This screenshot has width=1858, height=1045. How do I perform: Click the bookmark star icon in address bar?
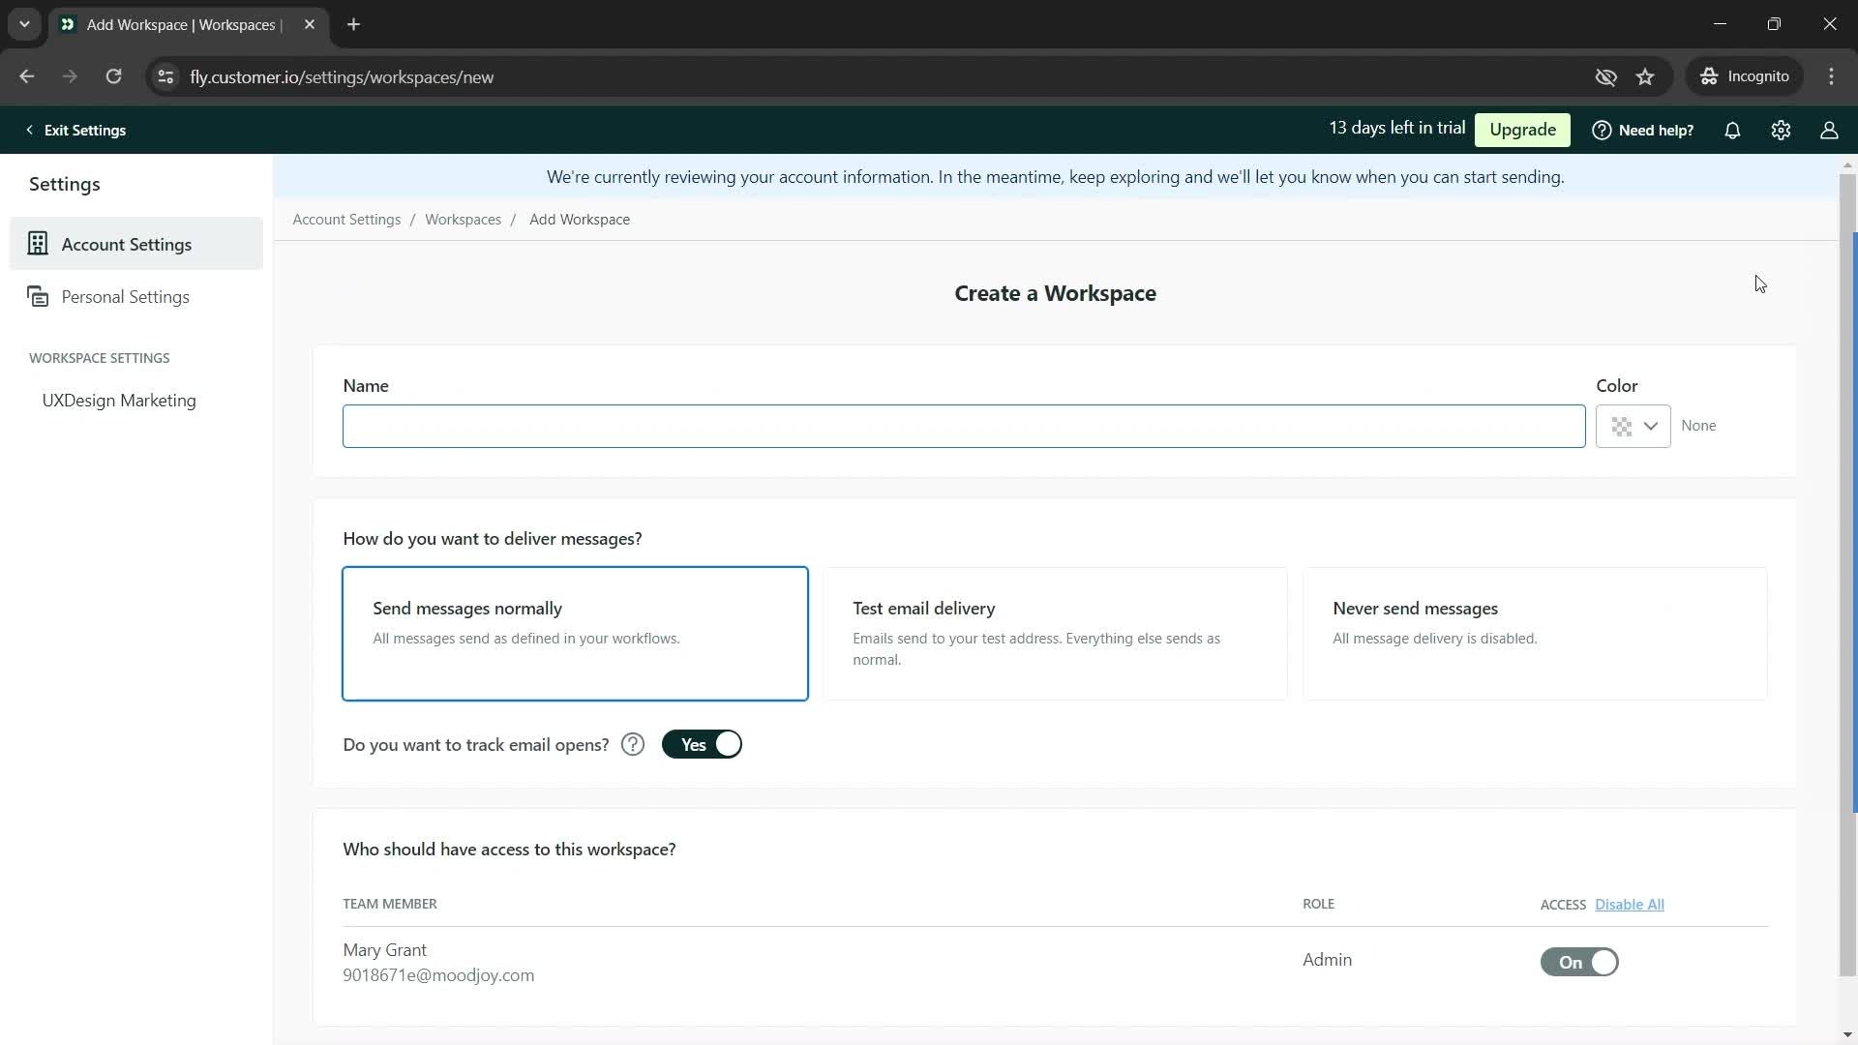click(1647, 76)
